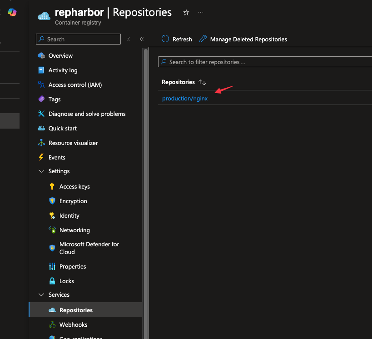Image resolution: width=372 pixels, height=339 pixels.
Task: Click the Settings section label
Action: pos(59,171)
